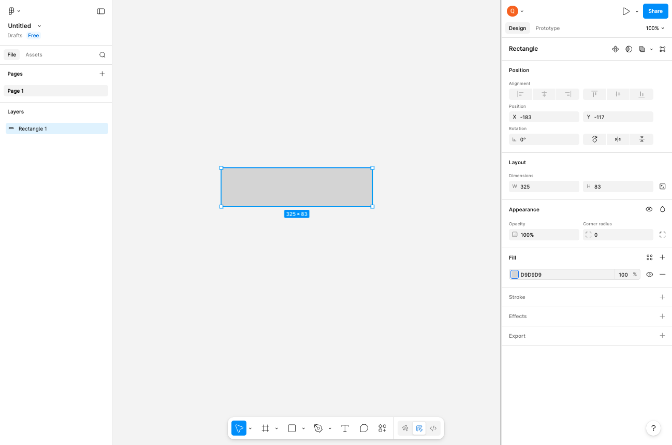Flip horizontal icon

[x=618, y=139]
